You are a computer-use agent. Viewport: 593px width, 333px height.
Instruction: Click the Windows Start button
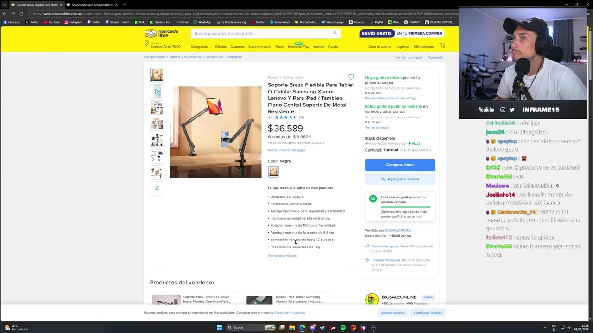[220, 327]
